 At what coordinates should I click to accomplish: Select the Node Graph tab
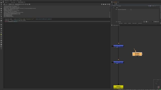coord(115,25)
